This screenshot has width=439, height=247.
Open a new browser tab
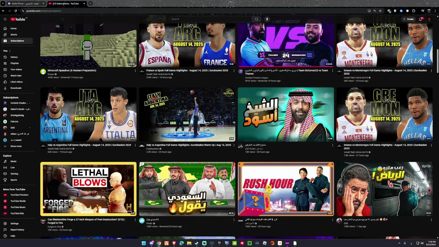[90, 3]
